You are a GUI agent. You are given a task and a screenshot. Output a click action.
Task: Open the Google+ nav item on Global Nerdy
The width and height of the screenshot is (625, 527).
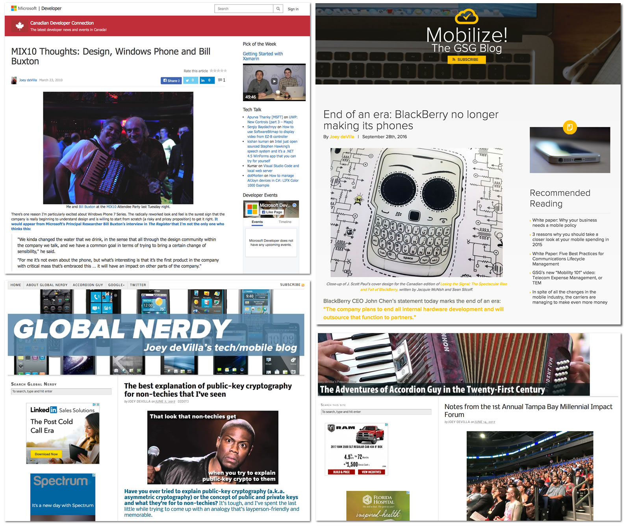(116, 285)
